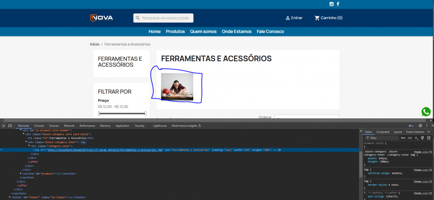
Task: Click the category cover image thumbnail
Action: pyautogui.click(x=177, y=87)
